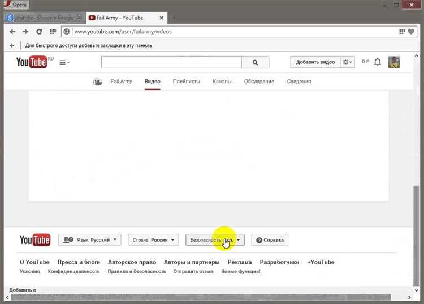Open the Сведения tab
This screenshot has height=304, width=424.
299,82
